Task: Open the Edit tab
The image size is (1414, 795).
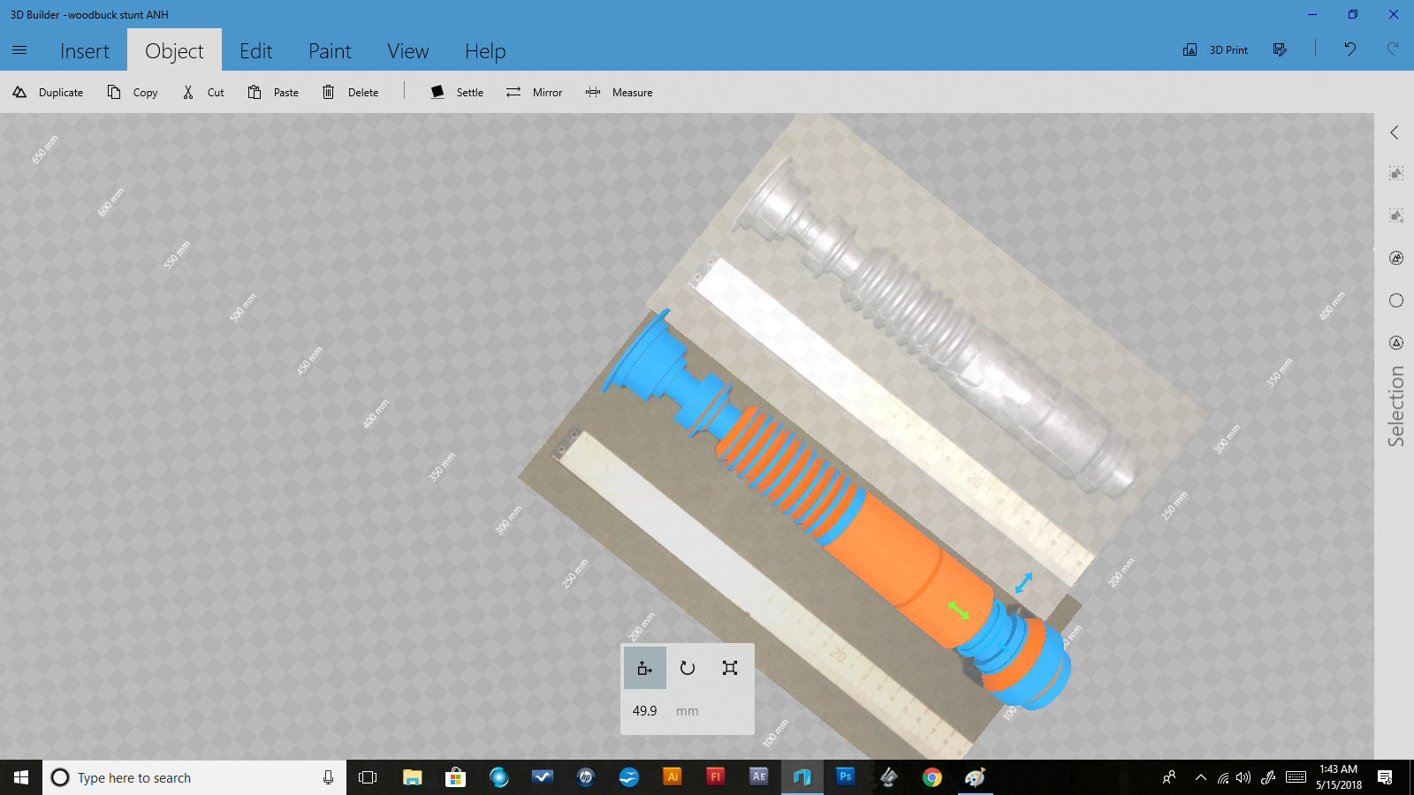Action: pyautogui.click(x=255, y=51)
